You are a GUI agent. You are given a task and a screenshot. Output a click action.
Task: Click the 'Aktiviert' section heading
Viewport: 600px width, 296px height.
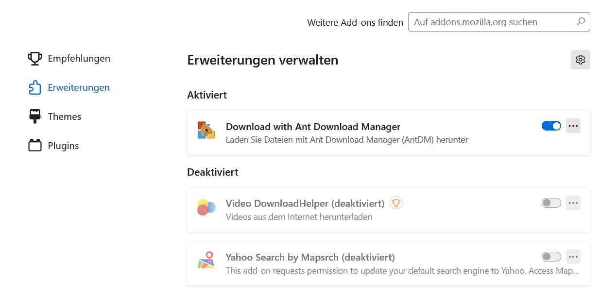click(x=207, y=95)
